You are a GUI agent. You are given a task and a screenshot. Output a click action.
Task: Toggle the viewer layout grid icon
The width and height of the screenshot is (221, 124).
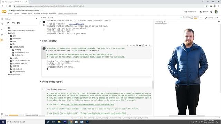coord(219,21)
